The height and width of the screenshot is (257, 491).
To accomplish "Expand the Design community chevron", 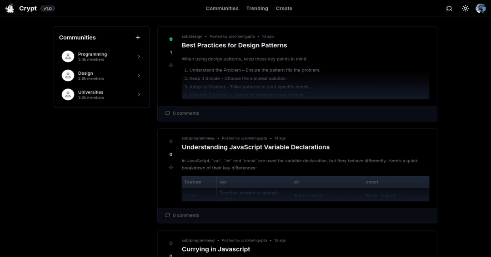I will (139, 76).
